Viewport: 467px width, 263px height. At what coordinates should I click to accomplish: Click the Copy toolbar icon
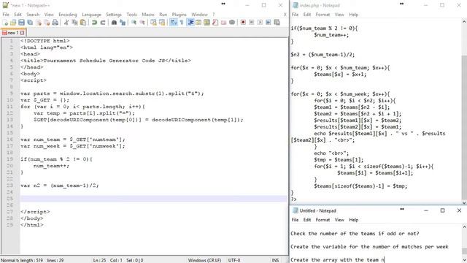click(x=74, y=23)
